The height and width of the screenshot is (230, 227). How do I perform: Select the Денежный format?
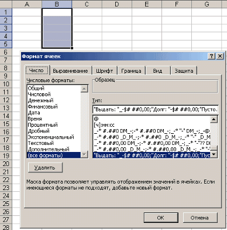point(54,100)
